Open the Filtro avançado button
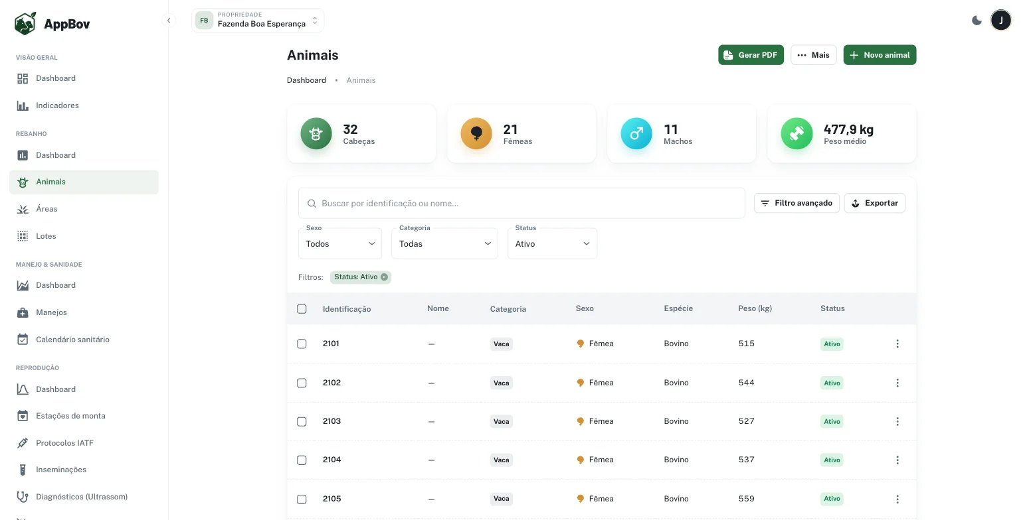This screenshot has height=520, width=1035. (x=797, y=203)
